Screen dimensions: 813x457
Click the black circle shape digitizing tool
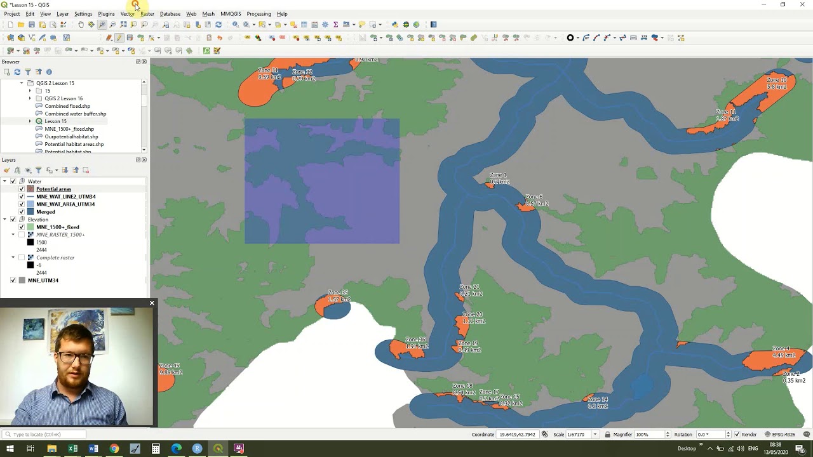pyautogui.click(x=570, y=38)
